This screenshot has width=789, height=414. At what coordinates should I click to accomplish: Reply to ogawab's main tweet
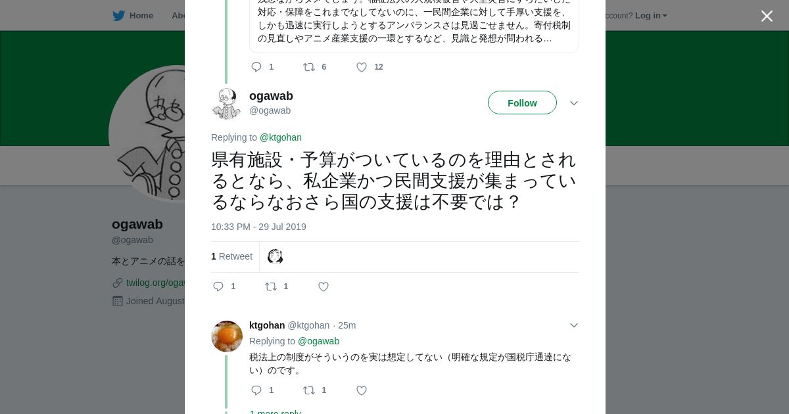(x=219, y=287)
